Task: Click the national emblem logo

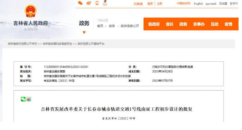Action: pyautogui.click(x=31, y=11)
